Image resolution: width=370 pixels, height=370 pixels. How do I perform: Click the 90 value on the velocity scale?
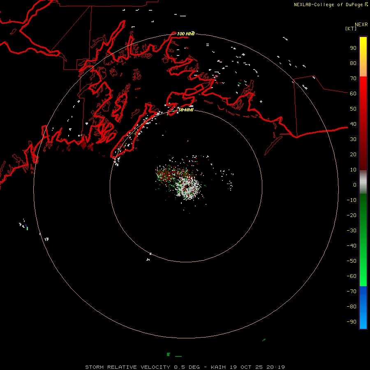353,48
